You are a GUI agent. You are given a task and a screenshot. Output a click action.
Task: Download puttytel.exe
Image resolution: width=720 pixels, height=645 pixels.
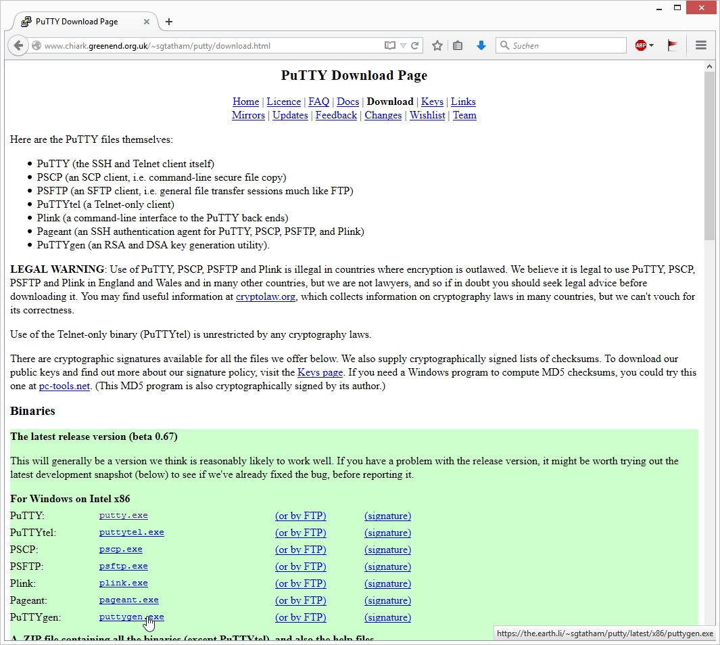pos(131,533)
